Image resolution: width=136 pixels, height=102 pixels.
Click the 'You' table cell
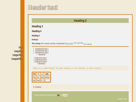[34, 77]
